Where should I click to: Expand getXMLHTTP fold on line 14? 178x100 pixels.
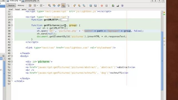click(12, 20)
